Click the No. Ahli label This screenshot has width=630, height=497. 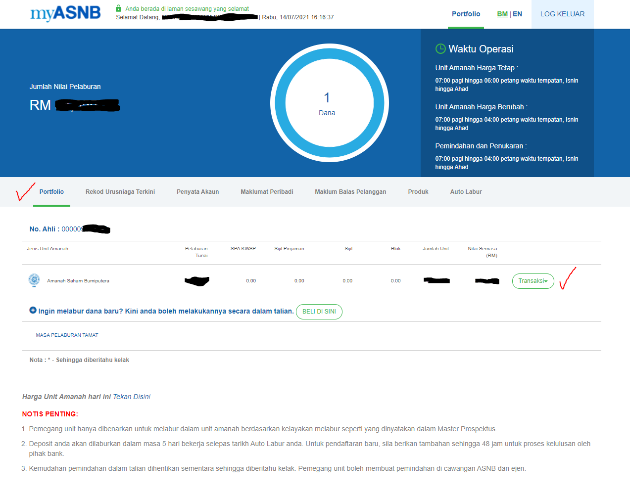(45, 229)
